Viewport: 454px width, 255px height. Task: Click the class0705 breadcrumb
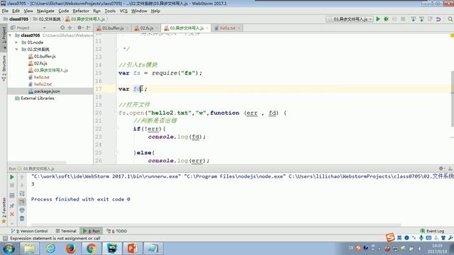pyautogui.click(x=16, y=19)
